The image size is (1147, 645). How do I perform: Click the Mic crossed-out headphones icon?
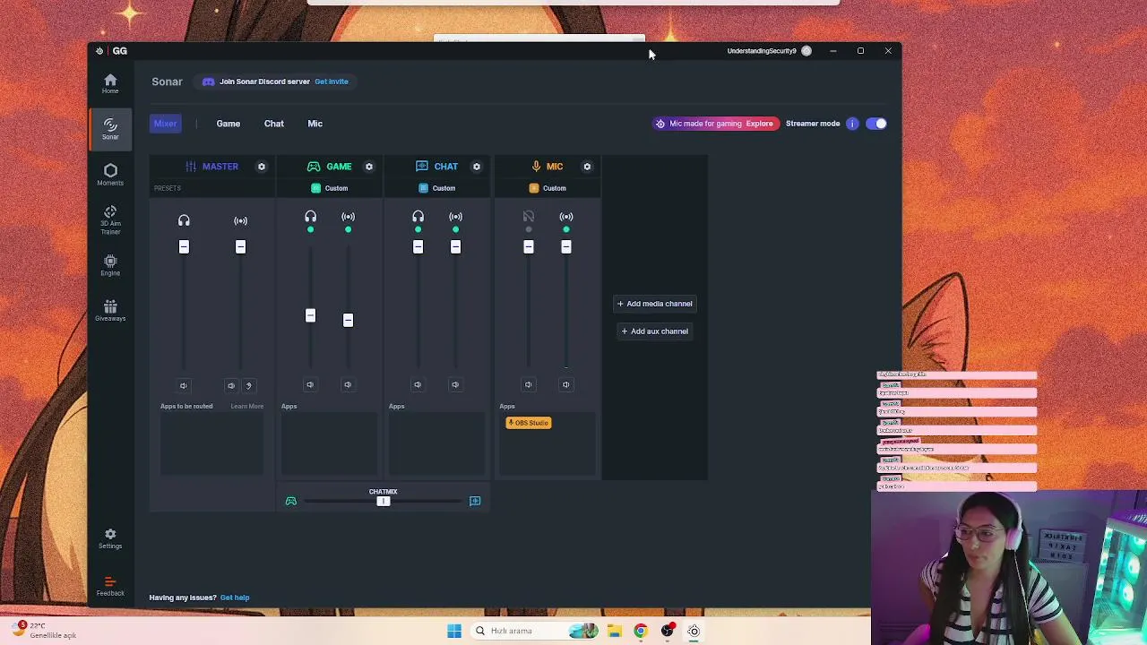pos(528,216)
